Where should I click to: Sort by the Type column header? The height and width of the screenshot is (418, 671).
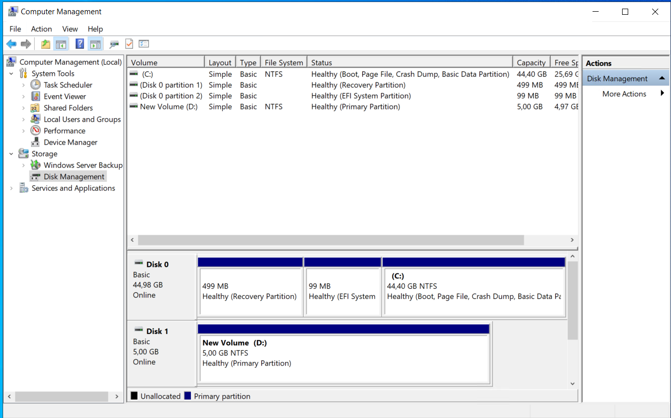click(x=248, y=63)
